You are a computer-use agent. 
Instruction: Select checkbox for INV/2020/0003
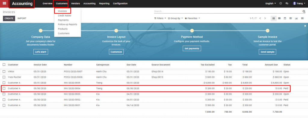point(4,94)
